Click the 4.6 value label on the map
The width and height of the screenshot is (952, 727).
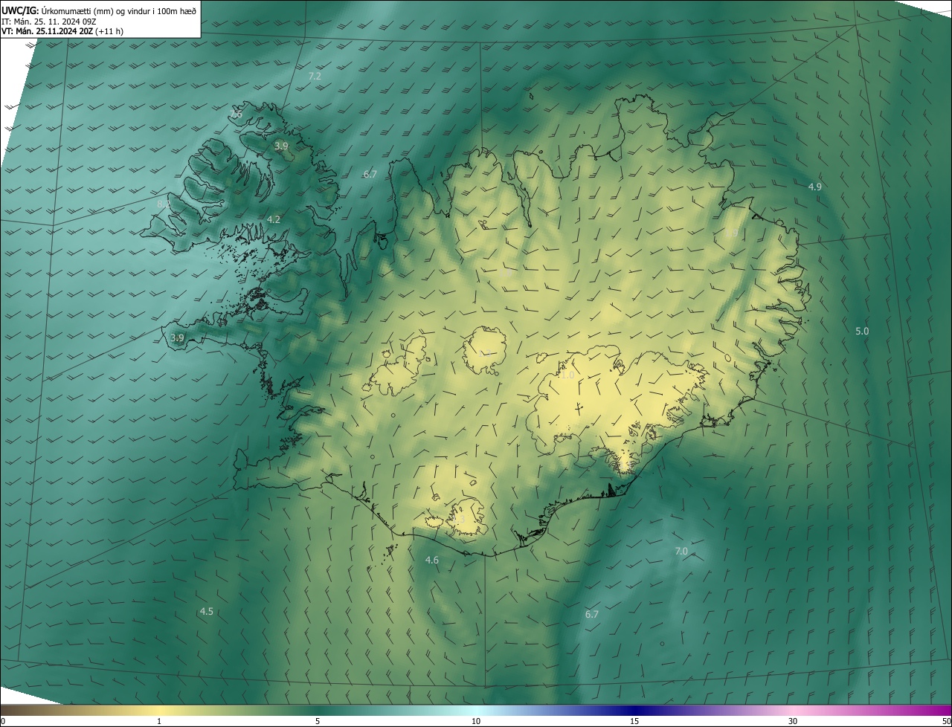[x=432, y=560]
